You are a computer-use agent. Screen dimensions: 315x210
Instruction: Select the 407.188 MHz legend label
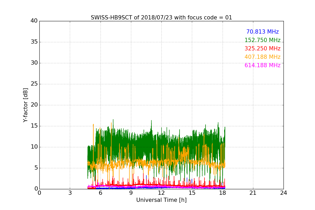[x=262, y=57]
